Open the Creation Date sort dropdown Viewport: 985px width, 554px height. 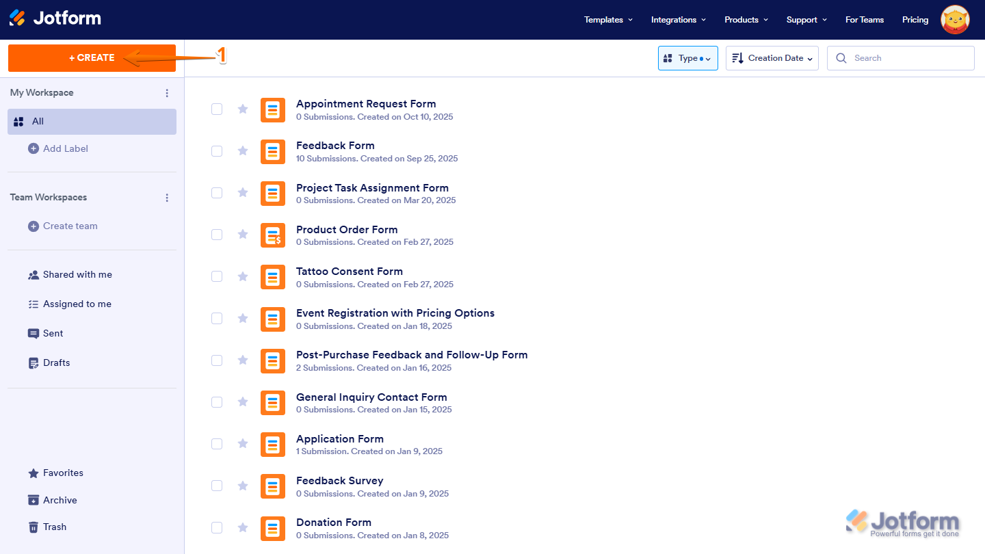point(772,58)
